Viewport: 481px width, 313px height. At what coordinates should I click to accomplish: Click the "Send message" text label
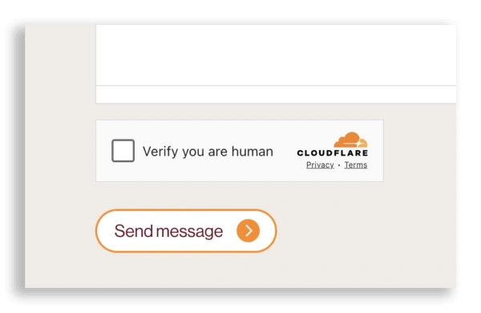click(x=168, y=231)
